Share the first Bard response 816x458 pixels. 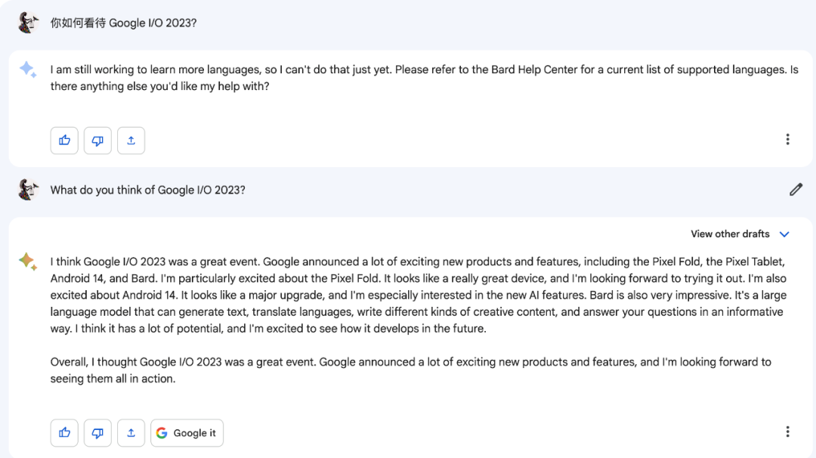(x=131, y=141)
